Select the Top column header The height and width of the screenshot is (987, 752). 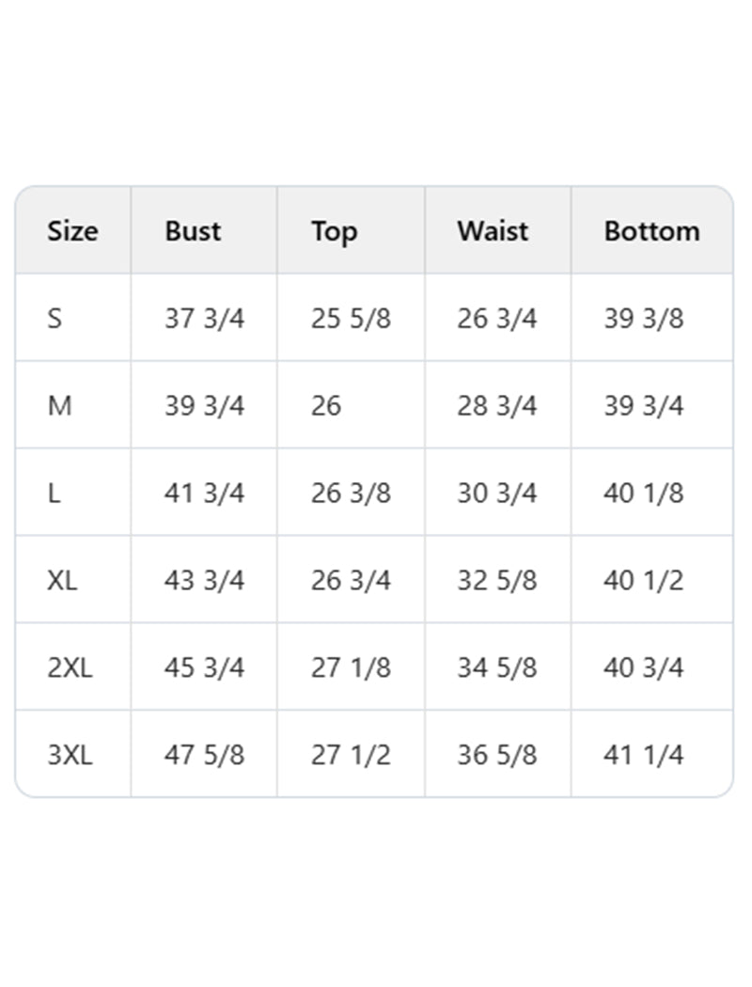[x=334, y=231]
